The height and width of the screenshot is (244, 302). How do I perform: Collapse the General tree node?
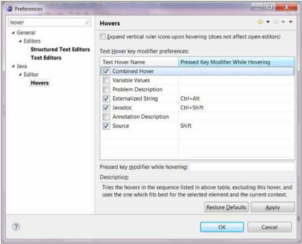pyautogui.click(x=12, y=33)
